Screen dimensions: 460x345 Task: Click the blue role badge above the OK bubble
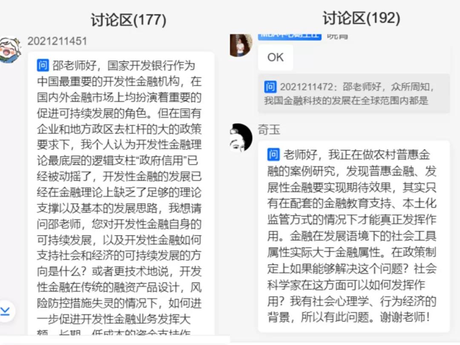[x=290, y=36]
